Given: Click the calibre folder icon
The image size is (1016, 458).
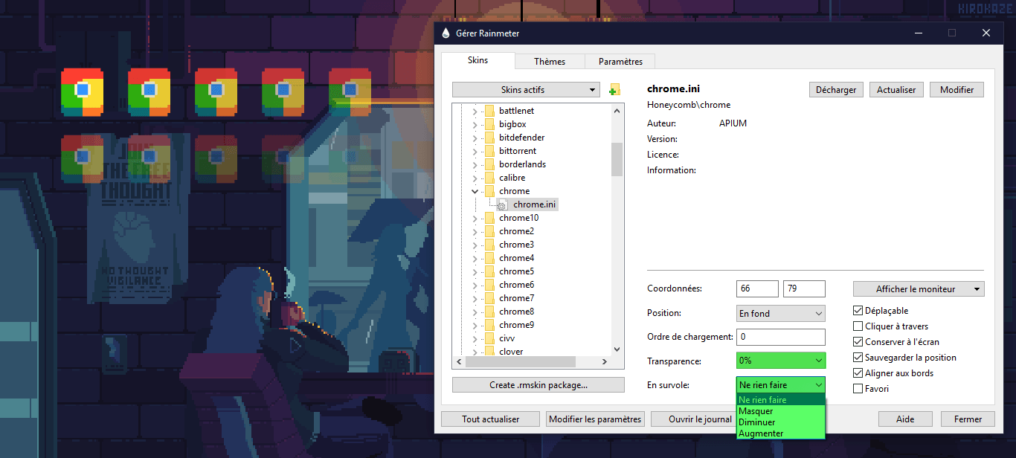Looking at the screenshot, I should [489, 178].
